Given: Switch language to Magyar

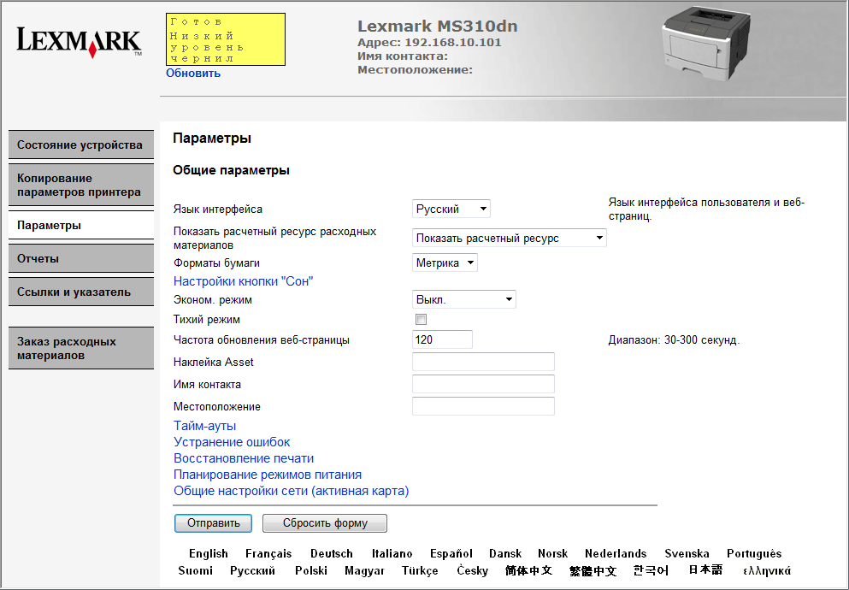Looking at the screenshot, I should pos(364,570).
